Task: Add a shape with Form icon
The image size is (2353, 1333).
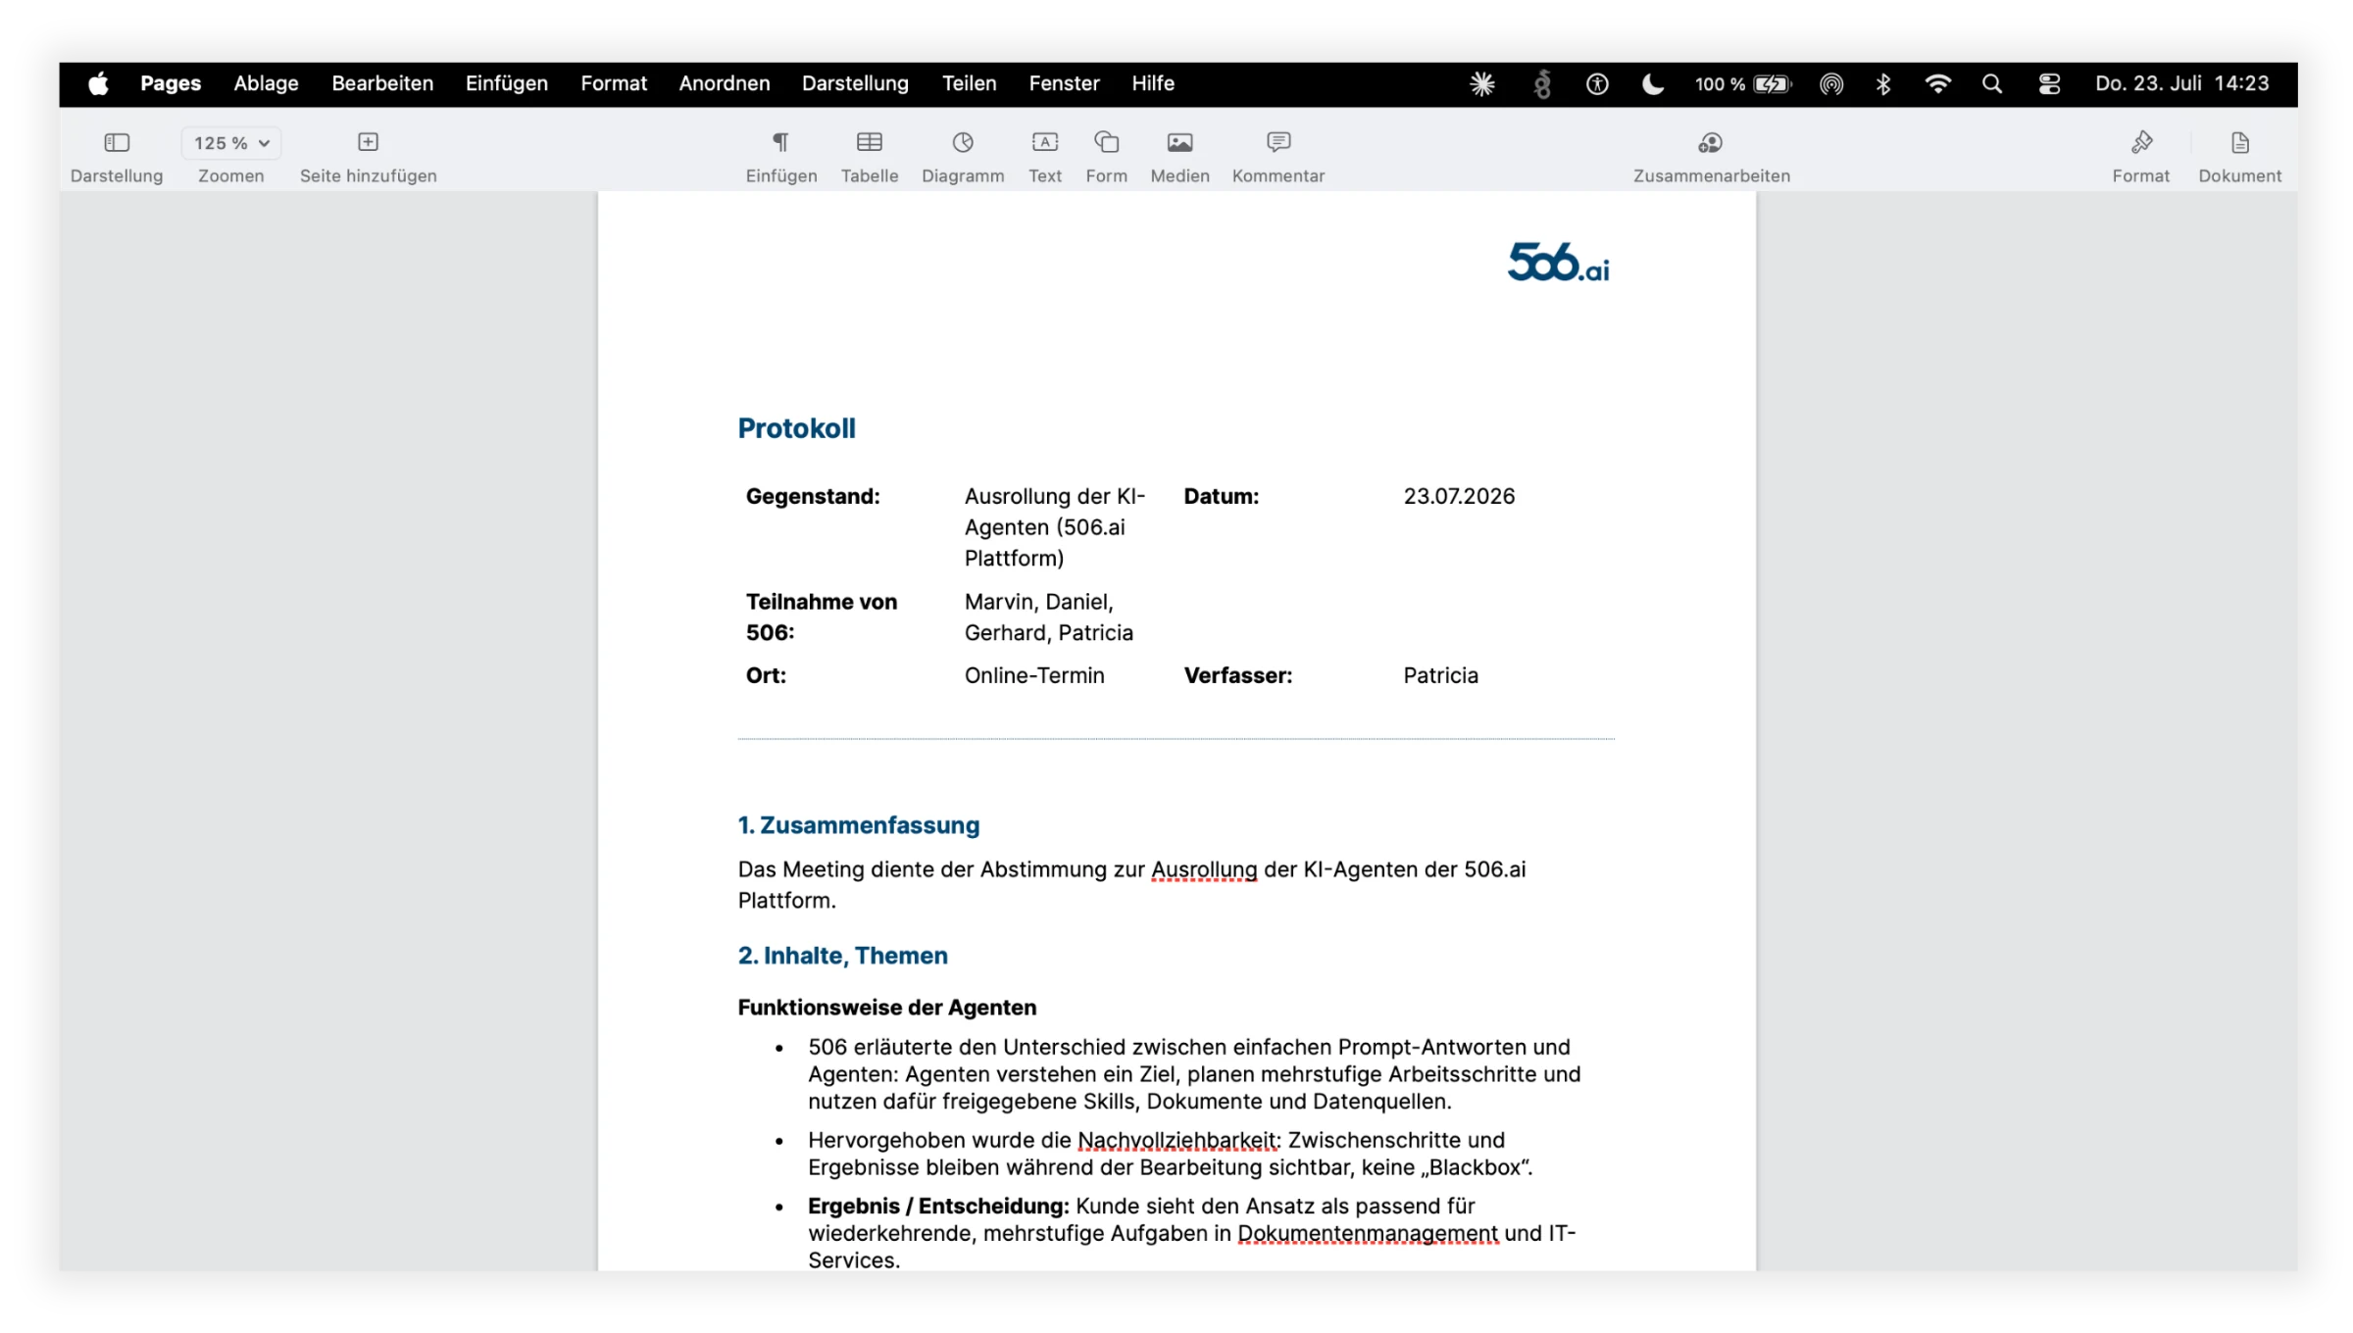Action: (x=1106, y=143)
